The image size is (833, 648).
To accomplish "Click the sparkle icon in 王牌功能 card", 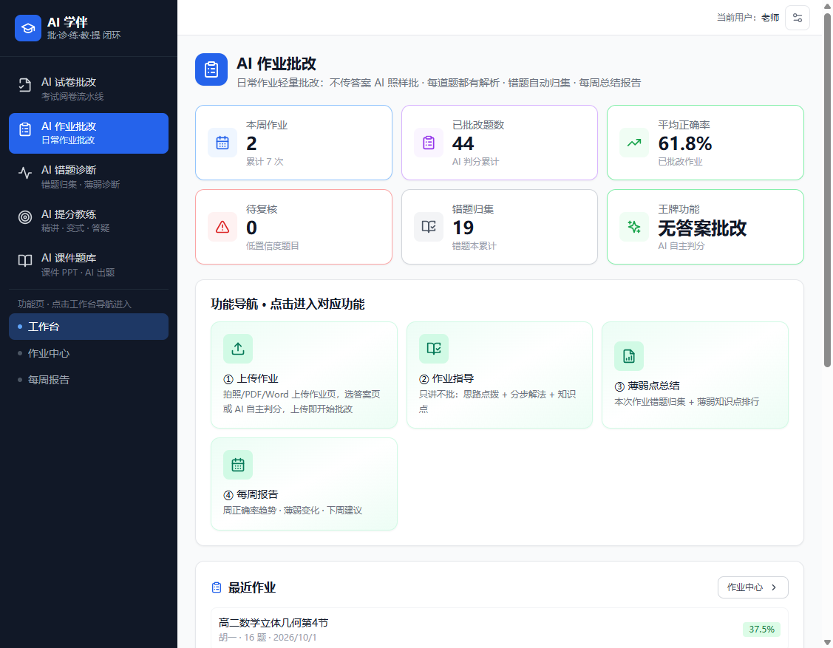I will click(x=634, y=227).
